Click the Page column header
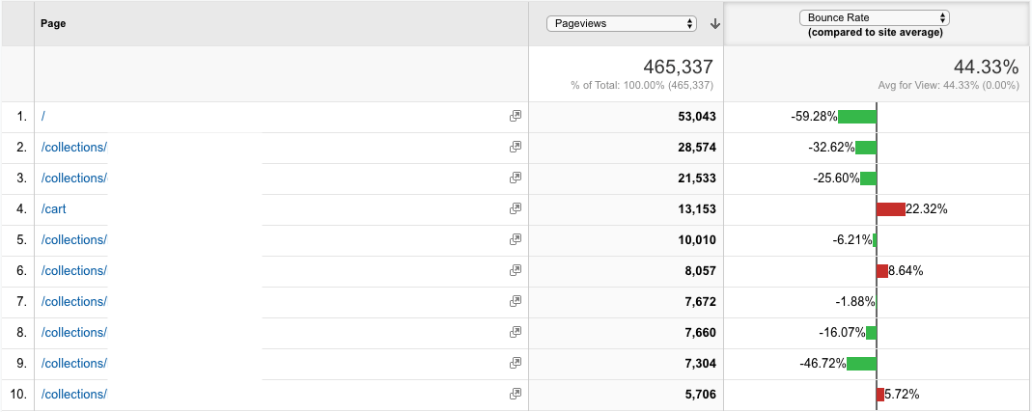This screenshot has width=1032, height=412. (x=53, y=24)
